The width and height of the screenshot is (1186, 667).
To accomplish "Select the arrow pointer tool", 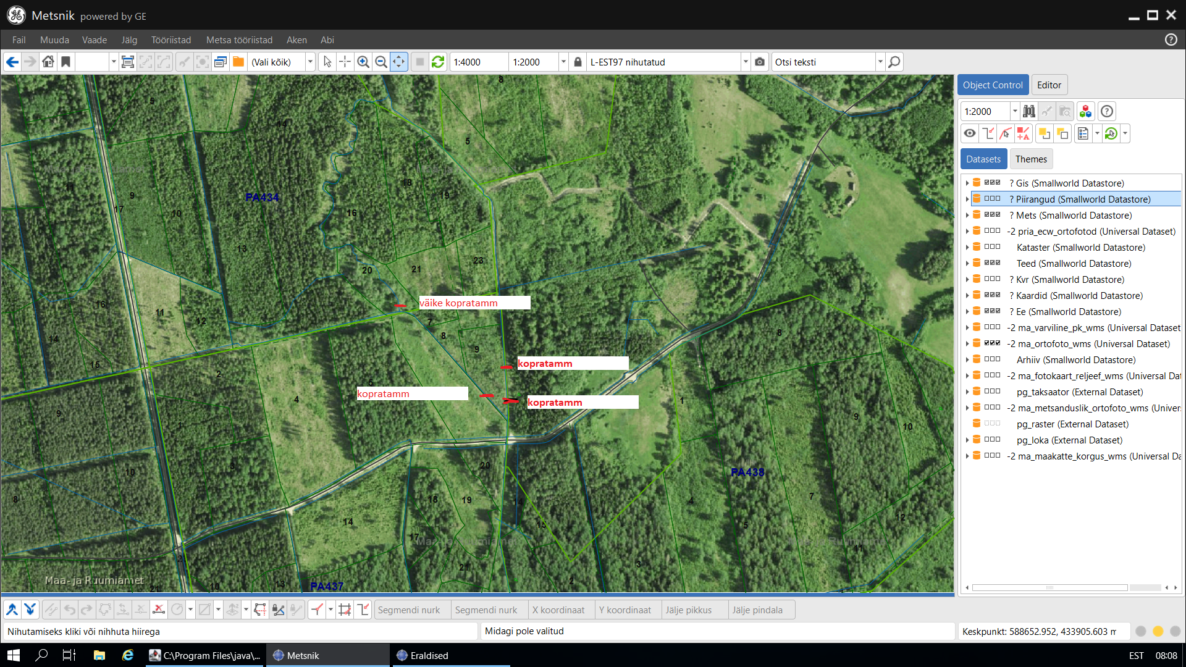I will pyautogui.click(x=327, y=62).
